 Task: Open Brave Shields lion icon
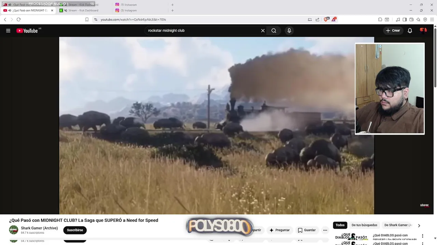coord(326,19)
